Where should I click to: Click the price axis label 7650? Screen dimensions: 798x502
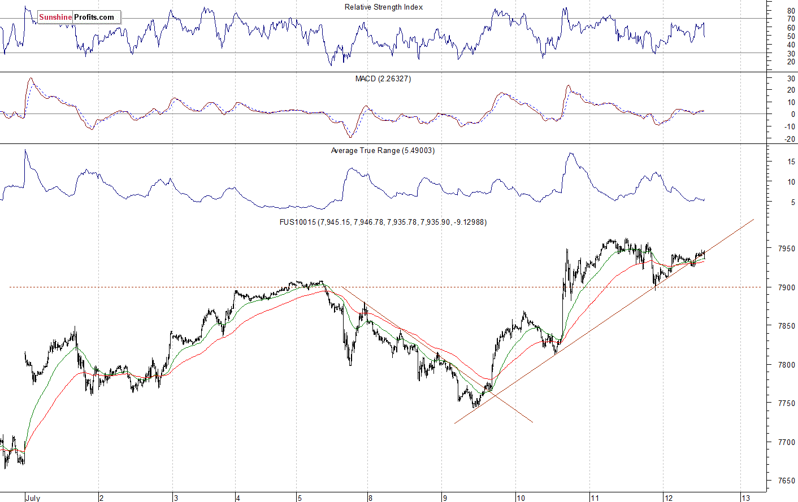[787, 481]
